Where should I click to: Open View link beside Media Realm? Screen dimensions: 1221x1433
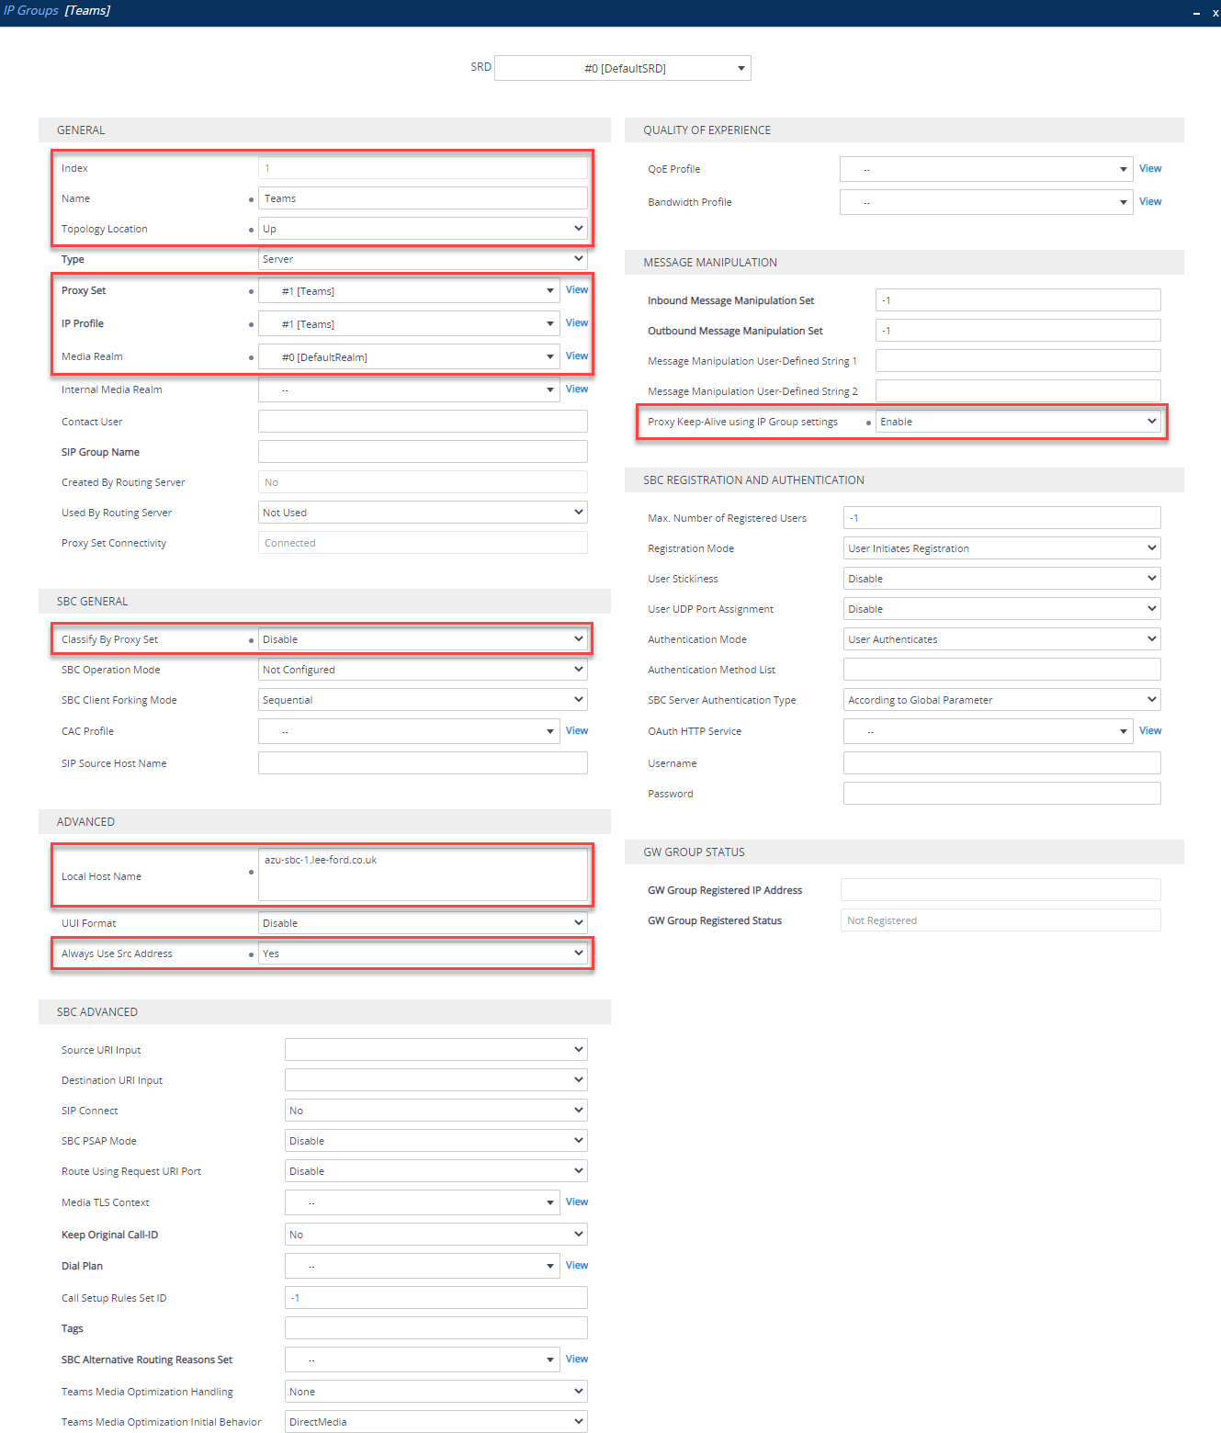pyautogui.click(x=577, y=356)
